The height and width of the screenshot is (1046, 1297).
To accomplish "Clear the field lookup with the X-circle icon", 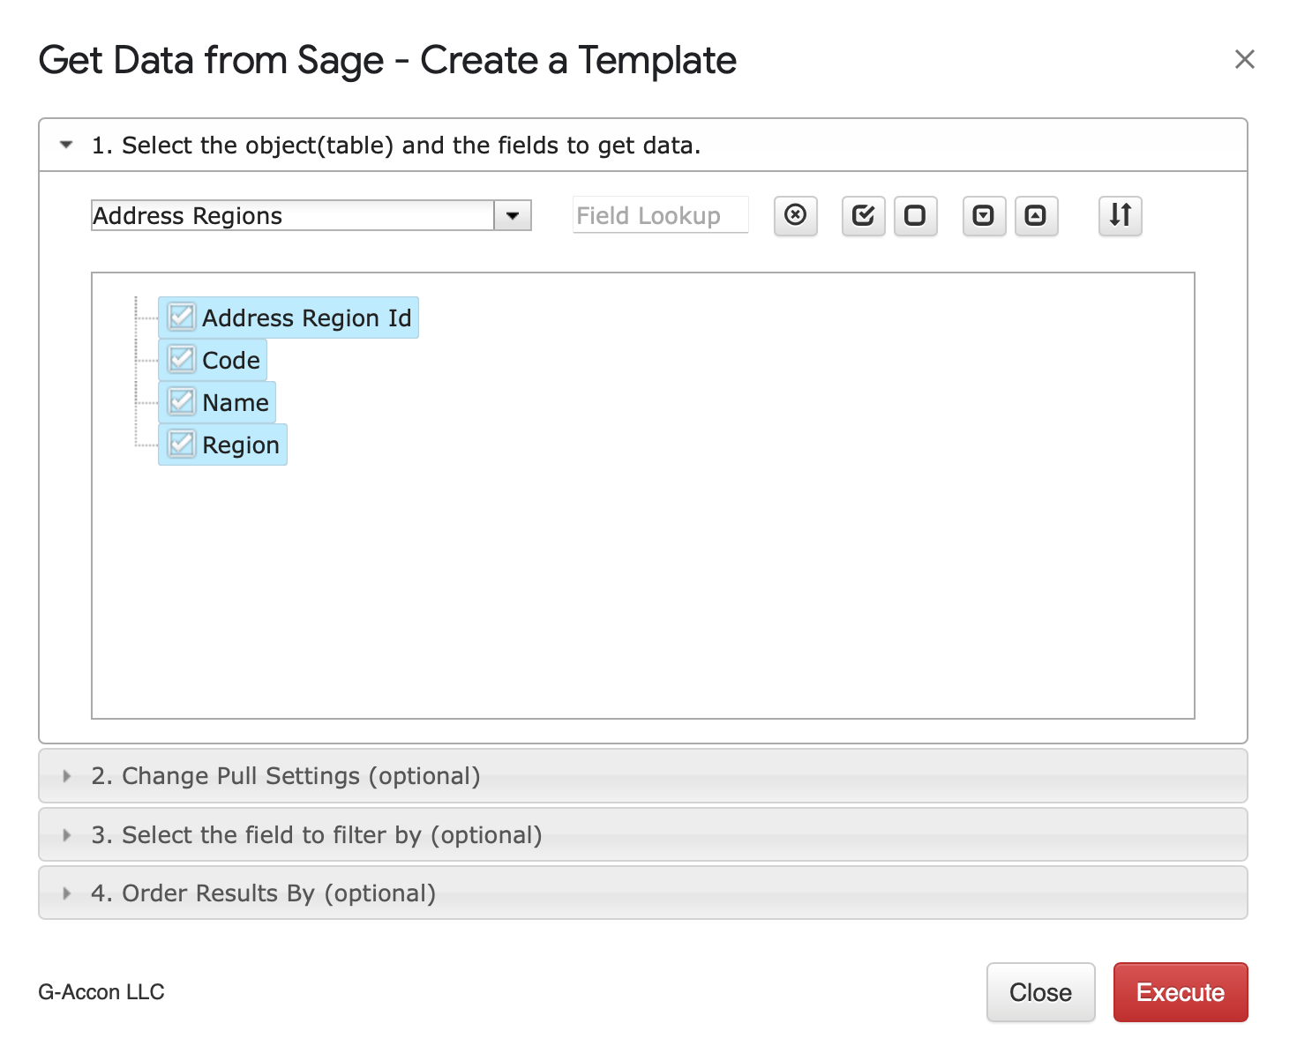I will [796, 216].
